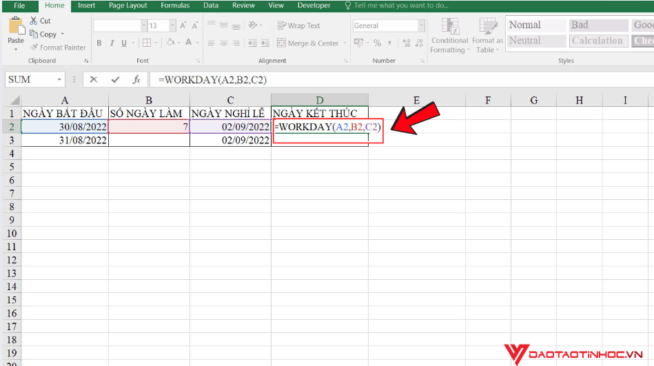Click the Decrease Indent icon
Screen dimensions: 654x366
[252, 43]
